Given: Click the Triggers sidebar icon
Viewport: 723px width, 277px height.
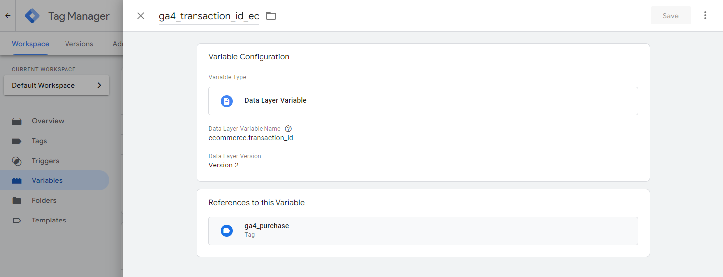Looking at the screenshot, I should click(x=17, y=161).
